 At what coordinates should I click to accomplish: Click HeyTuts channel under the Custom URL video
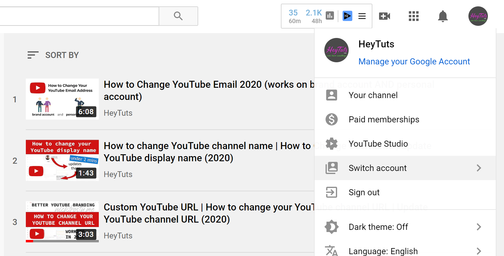(x=118, y=236)
